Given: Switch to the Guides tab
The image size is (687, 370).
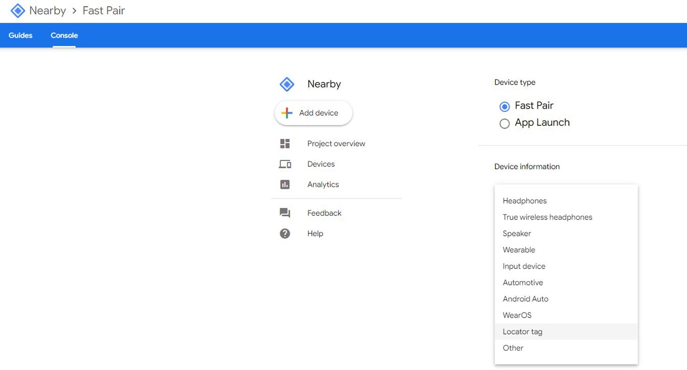Looking at the screenshot, I should [x=20, y=35].
